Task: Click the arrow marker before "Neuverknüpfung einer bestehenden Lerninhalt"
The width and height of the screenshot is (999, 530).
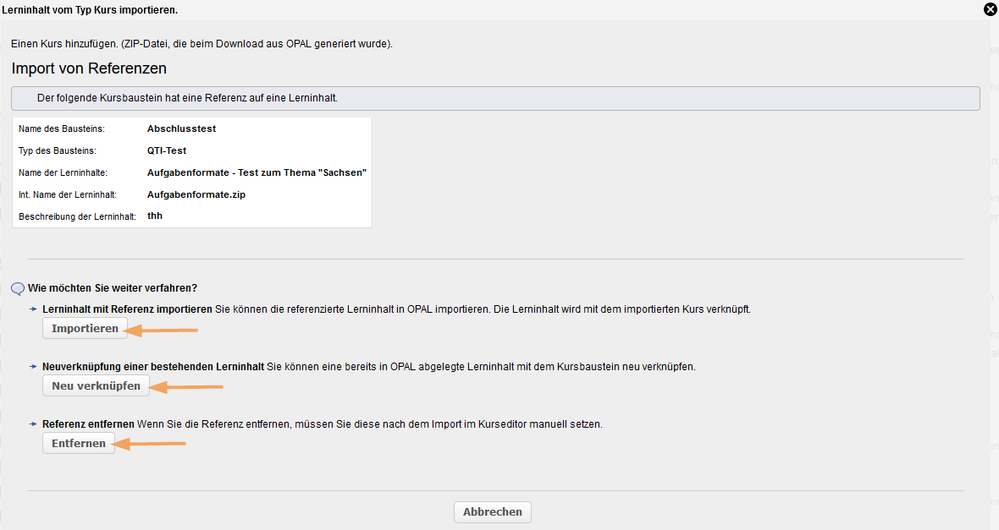Action: pos(32,367)
